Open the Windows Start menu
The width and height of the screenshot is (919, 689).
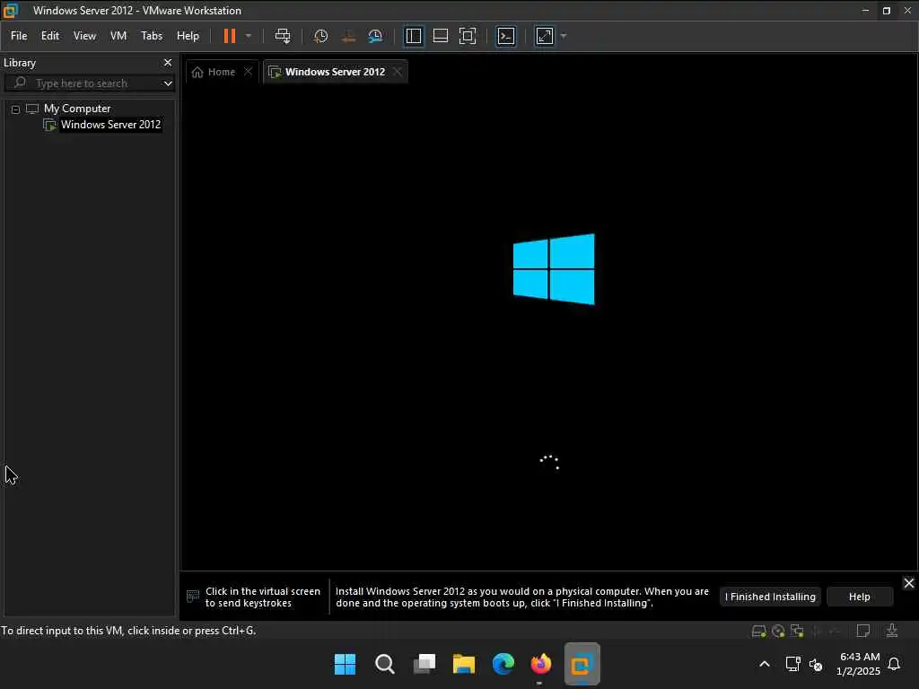click(345, 664)
